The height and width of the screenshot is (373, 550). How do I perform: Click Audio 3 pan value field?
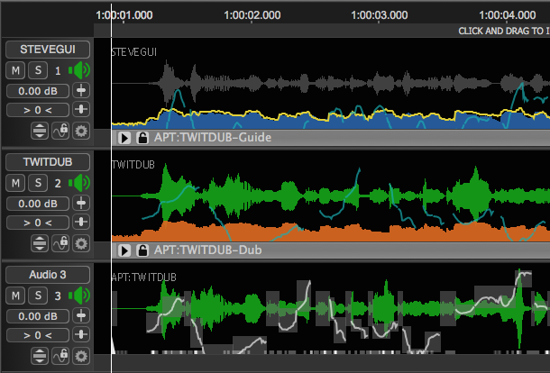click(37, 335)
